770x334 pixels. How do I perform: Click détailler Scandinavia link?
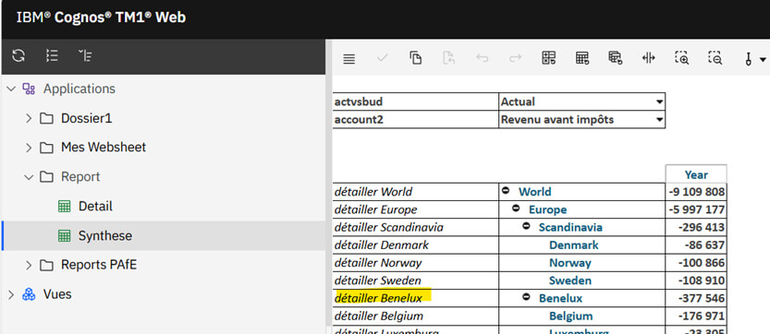click(389, 228)
